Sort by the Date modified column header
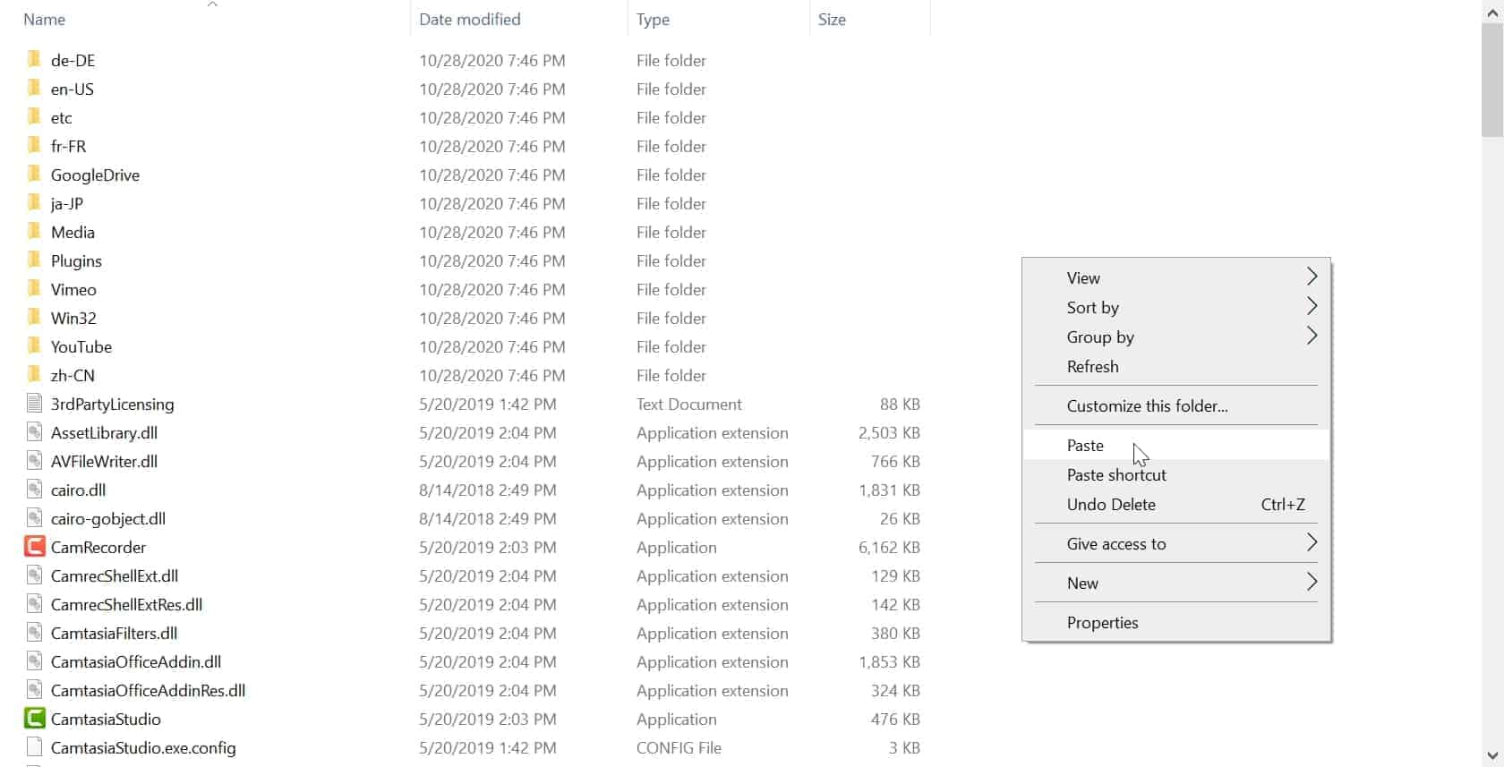The image size is (1504, 767). point(469,20)
